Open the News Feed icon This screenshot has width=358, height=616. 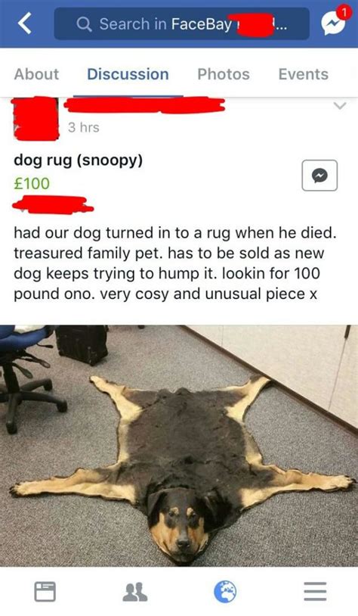coord(45,591)
